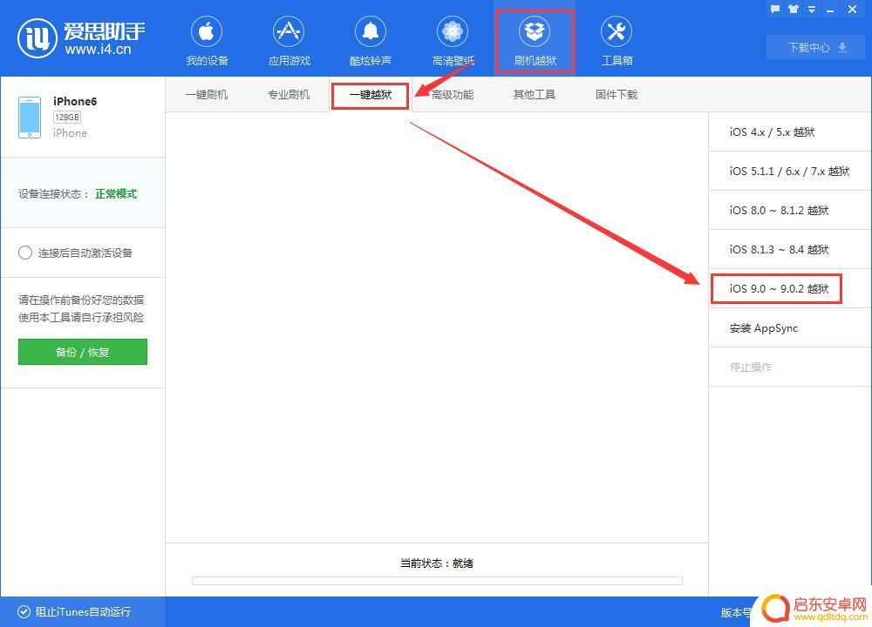
Task: Click the iPhone6 device name
Action: pyautogui.click(x=75, y=101)
